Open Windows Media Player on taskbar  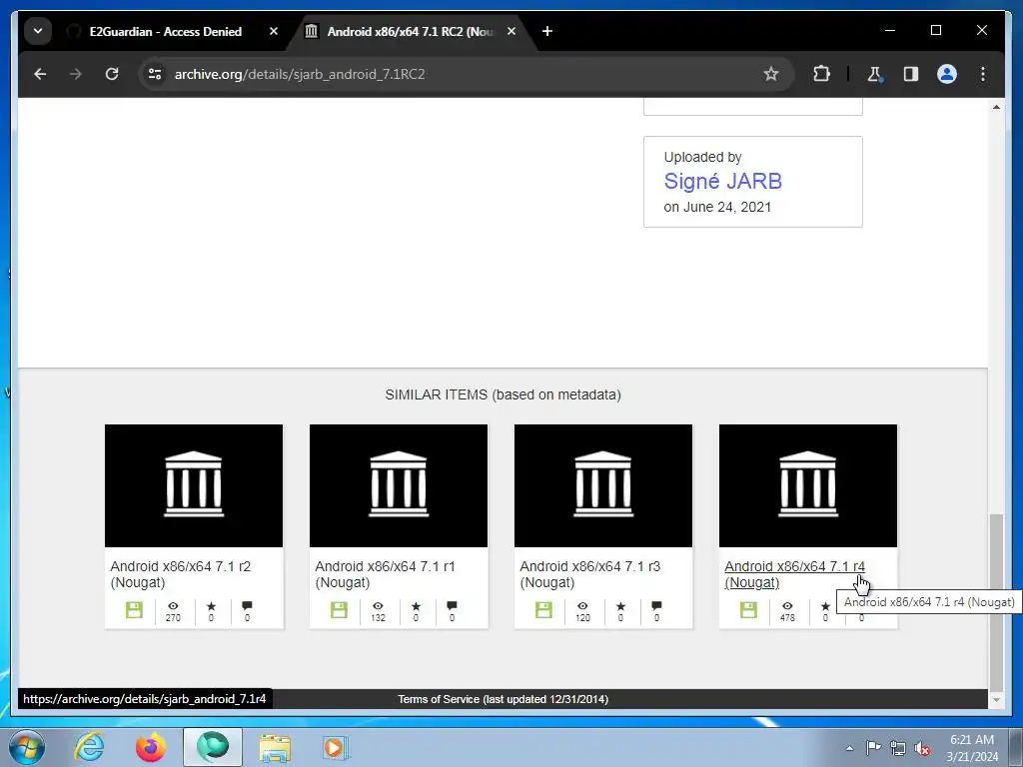336,747
